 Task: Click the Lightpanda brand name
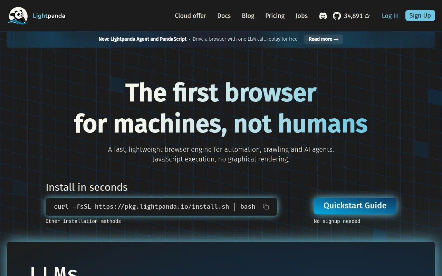click(49, 16)
